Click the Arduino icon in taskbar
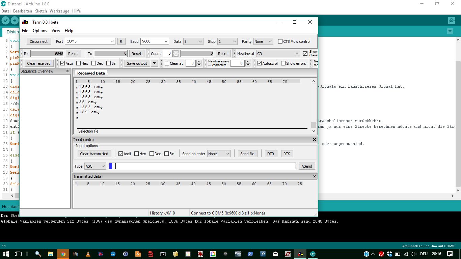This screenshot has height=259, width=461. tap(313, 254)
